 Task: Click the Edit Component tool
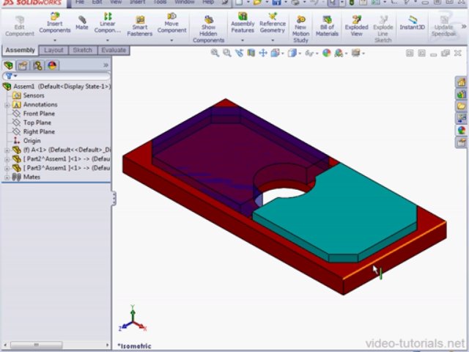pos(20,26)
